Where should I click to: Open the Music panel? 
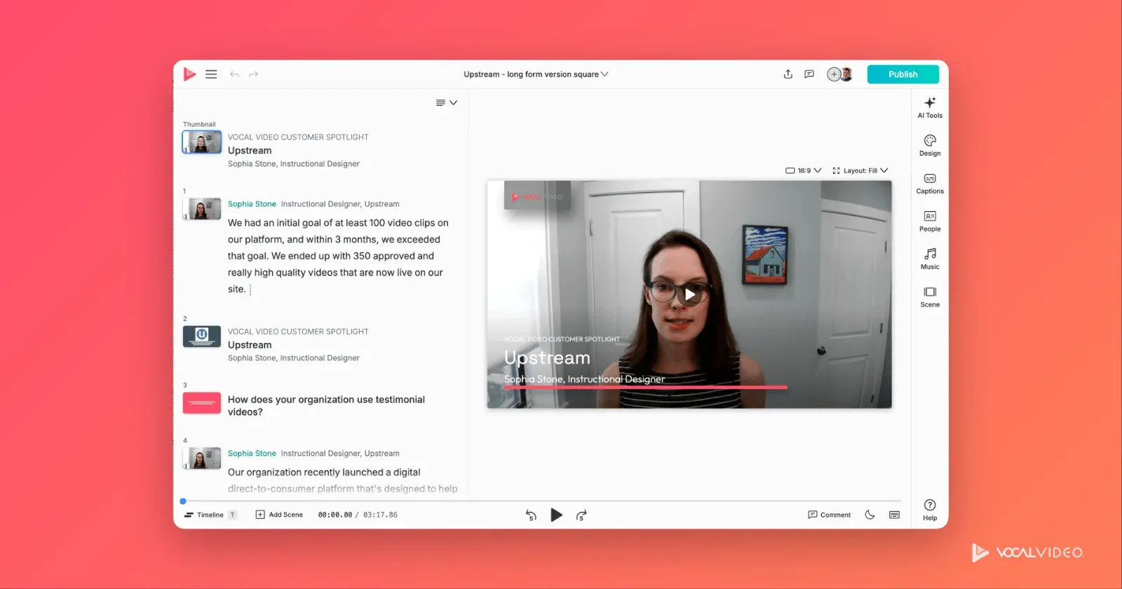pos(930,259)
